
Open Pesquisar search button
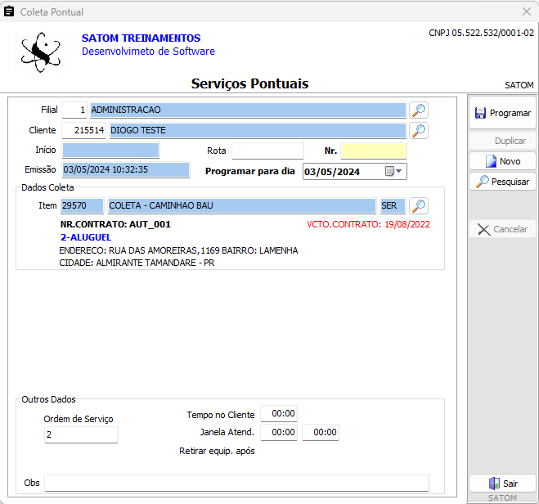pyautogui.click(x=502, y=182)
